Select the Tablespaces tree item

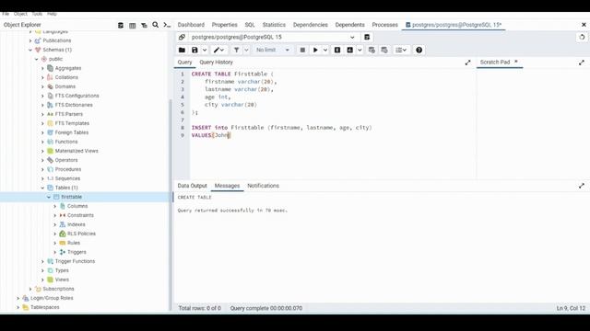coord(45,307)
